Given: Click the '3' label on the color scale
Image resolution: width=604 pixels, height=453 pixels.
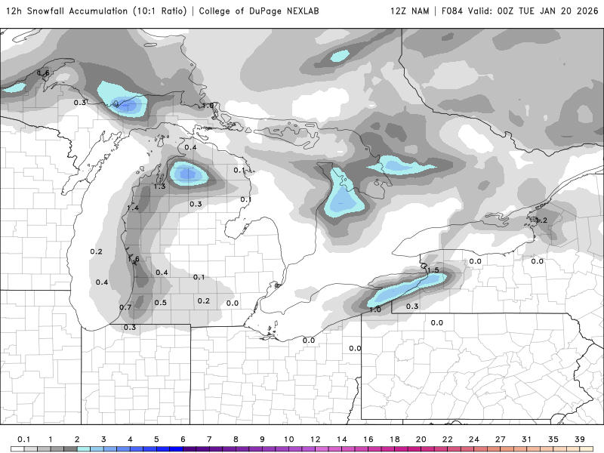Looking at the screenshot, I should [x=103, y=439].
